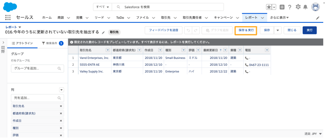Open the レポート breadcrumb dropdown
The image size is (325, 139).
click(20, 27)
